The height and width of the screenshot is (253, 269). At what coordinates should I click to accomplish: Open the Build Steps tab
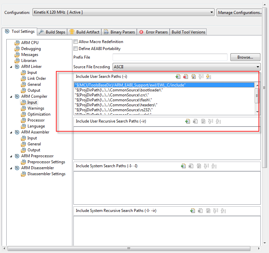[52, 32]
